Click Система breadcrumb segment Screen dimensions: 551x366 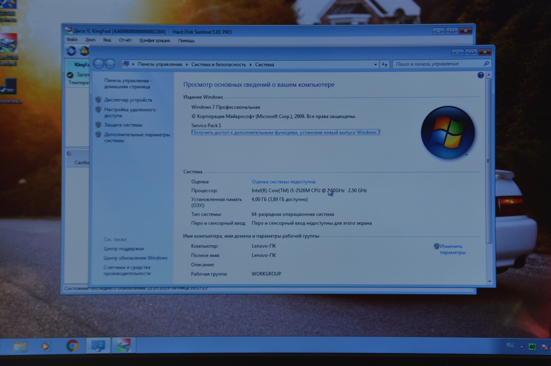[265, 64]
